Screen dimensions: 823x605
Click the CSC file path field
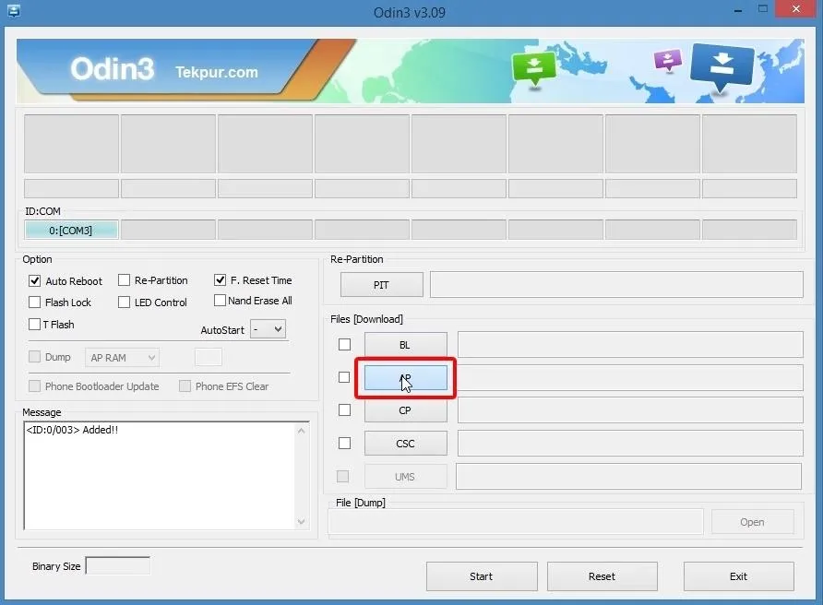(630, 444)
